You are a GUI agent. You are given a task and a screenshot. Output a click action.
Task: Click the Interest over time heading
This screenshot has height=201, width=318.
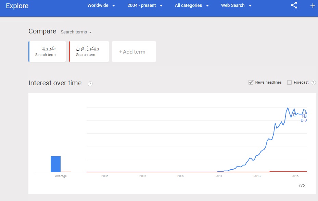[55, 83]
